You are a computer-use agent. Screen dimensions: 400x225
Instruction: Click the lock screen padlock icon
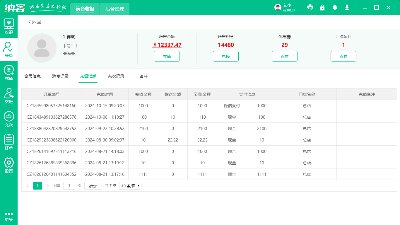322,8
